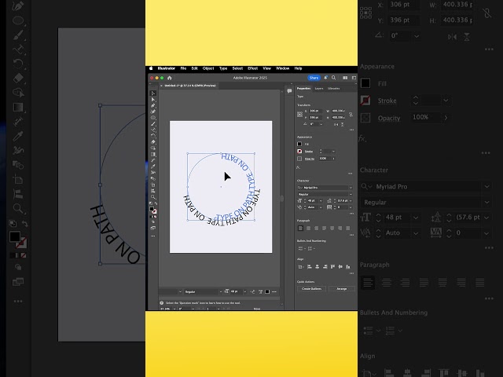The image size is (503, 377).
Task: Click Vertical Align Bottom icon in Align section
Action: pyautogui.click(x=348, y=267)
